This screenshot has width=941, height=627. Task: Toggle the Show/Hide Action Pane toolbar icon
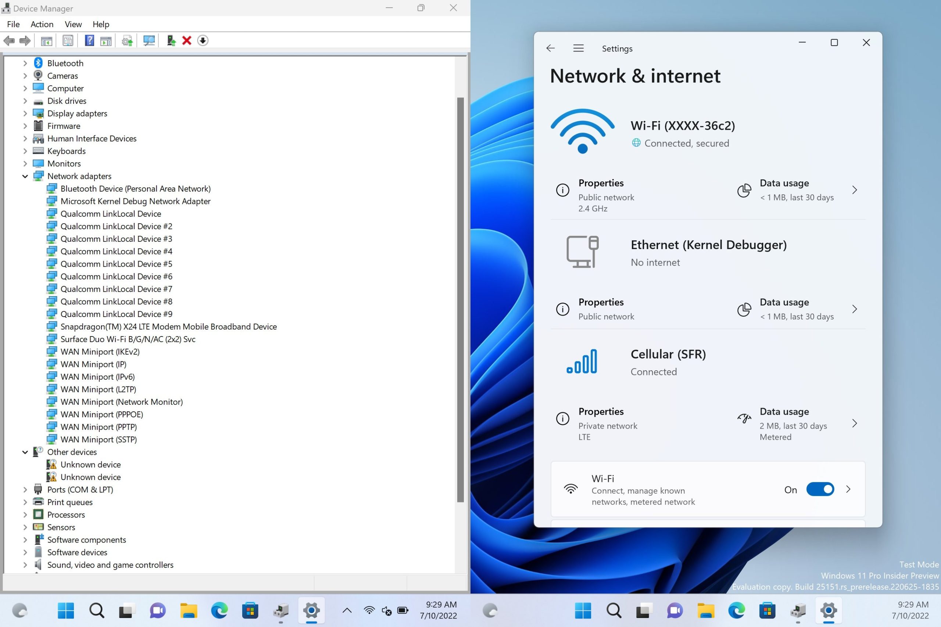(x=106, y=40)
